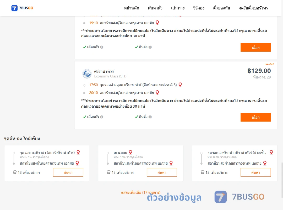
Task: Click info icon beside เลื่อนตั๋ว in 19:10 trip
Action: (102, 47)
